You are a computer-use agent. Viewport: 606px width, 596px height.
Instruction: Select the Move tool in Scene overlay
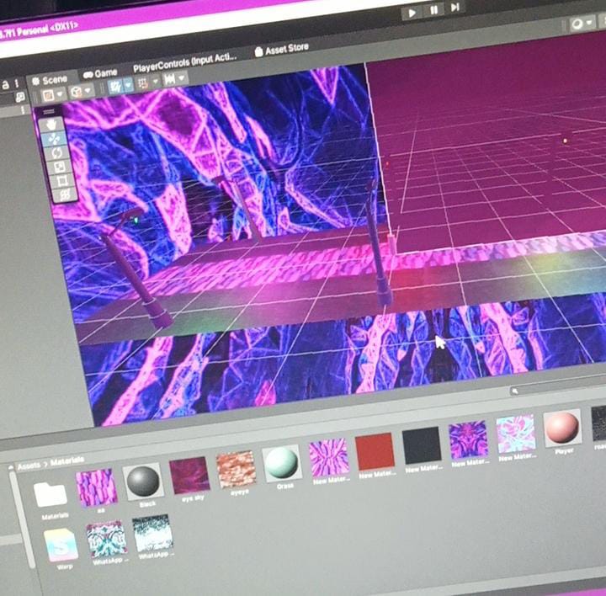point(54,139)
